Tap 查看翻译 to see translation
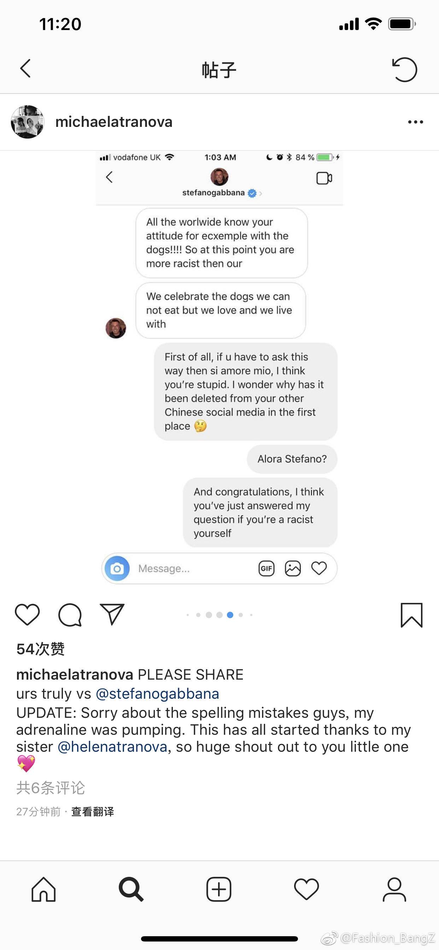 pos(92,812)
